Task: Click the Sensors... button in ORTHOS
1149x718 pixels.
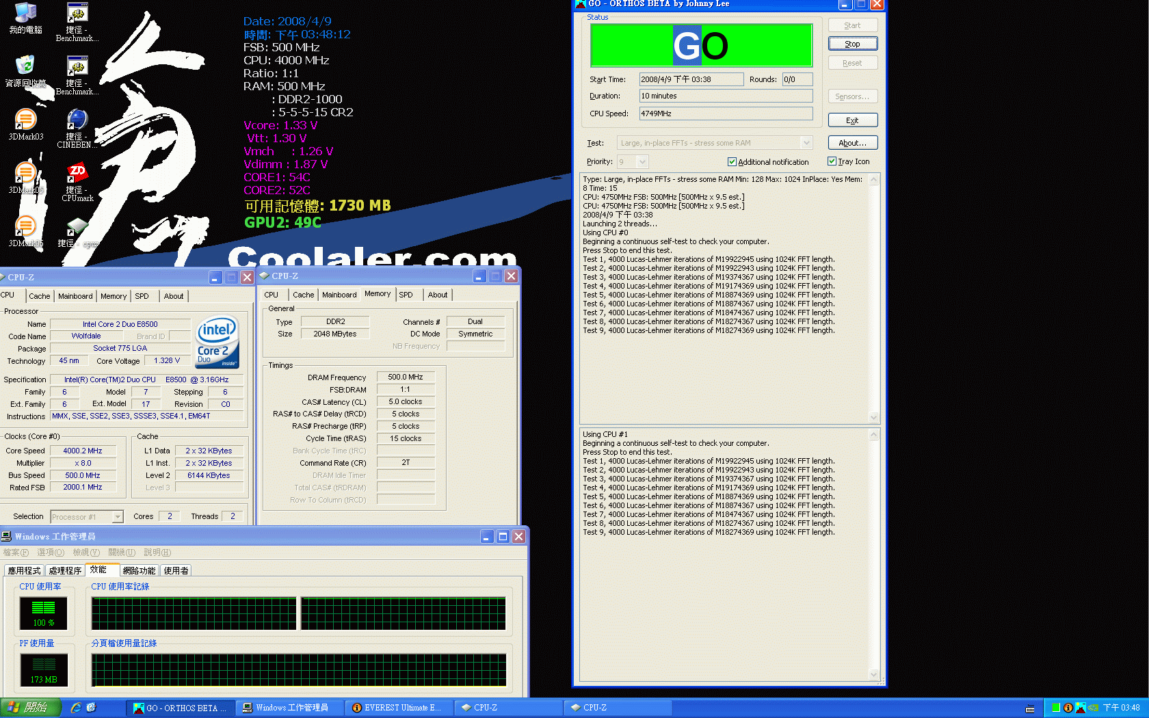Action: click(852, 96)
